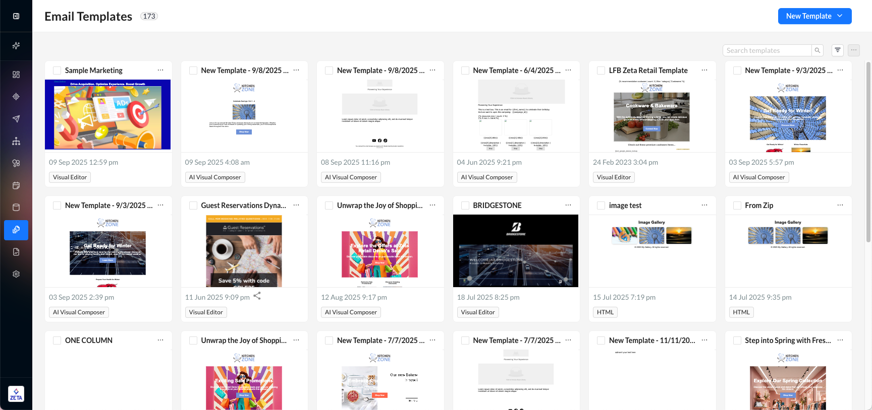Click the HTML tag under image test
The height and width of the screenshot is (410, 872).
tap(605, 312)
